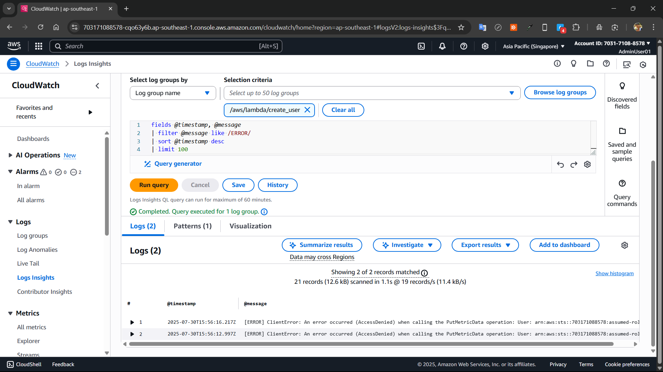This screenshot has height=372, width=663.
Task: Switch to the Logs (2) tab
Action: click(143, 226)
